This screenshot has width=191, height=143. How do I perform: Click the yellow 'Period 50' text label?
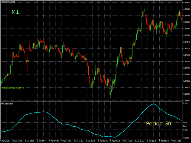coord(158,124)
